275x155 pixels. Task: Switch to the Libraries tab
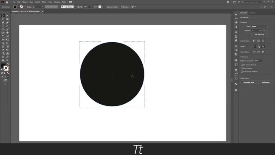pyautogui.click(x=253, y=13)
